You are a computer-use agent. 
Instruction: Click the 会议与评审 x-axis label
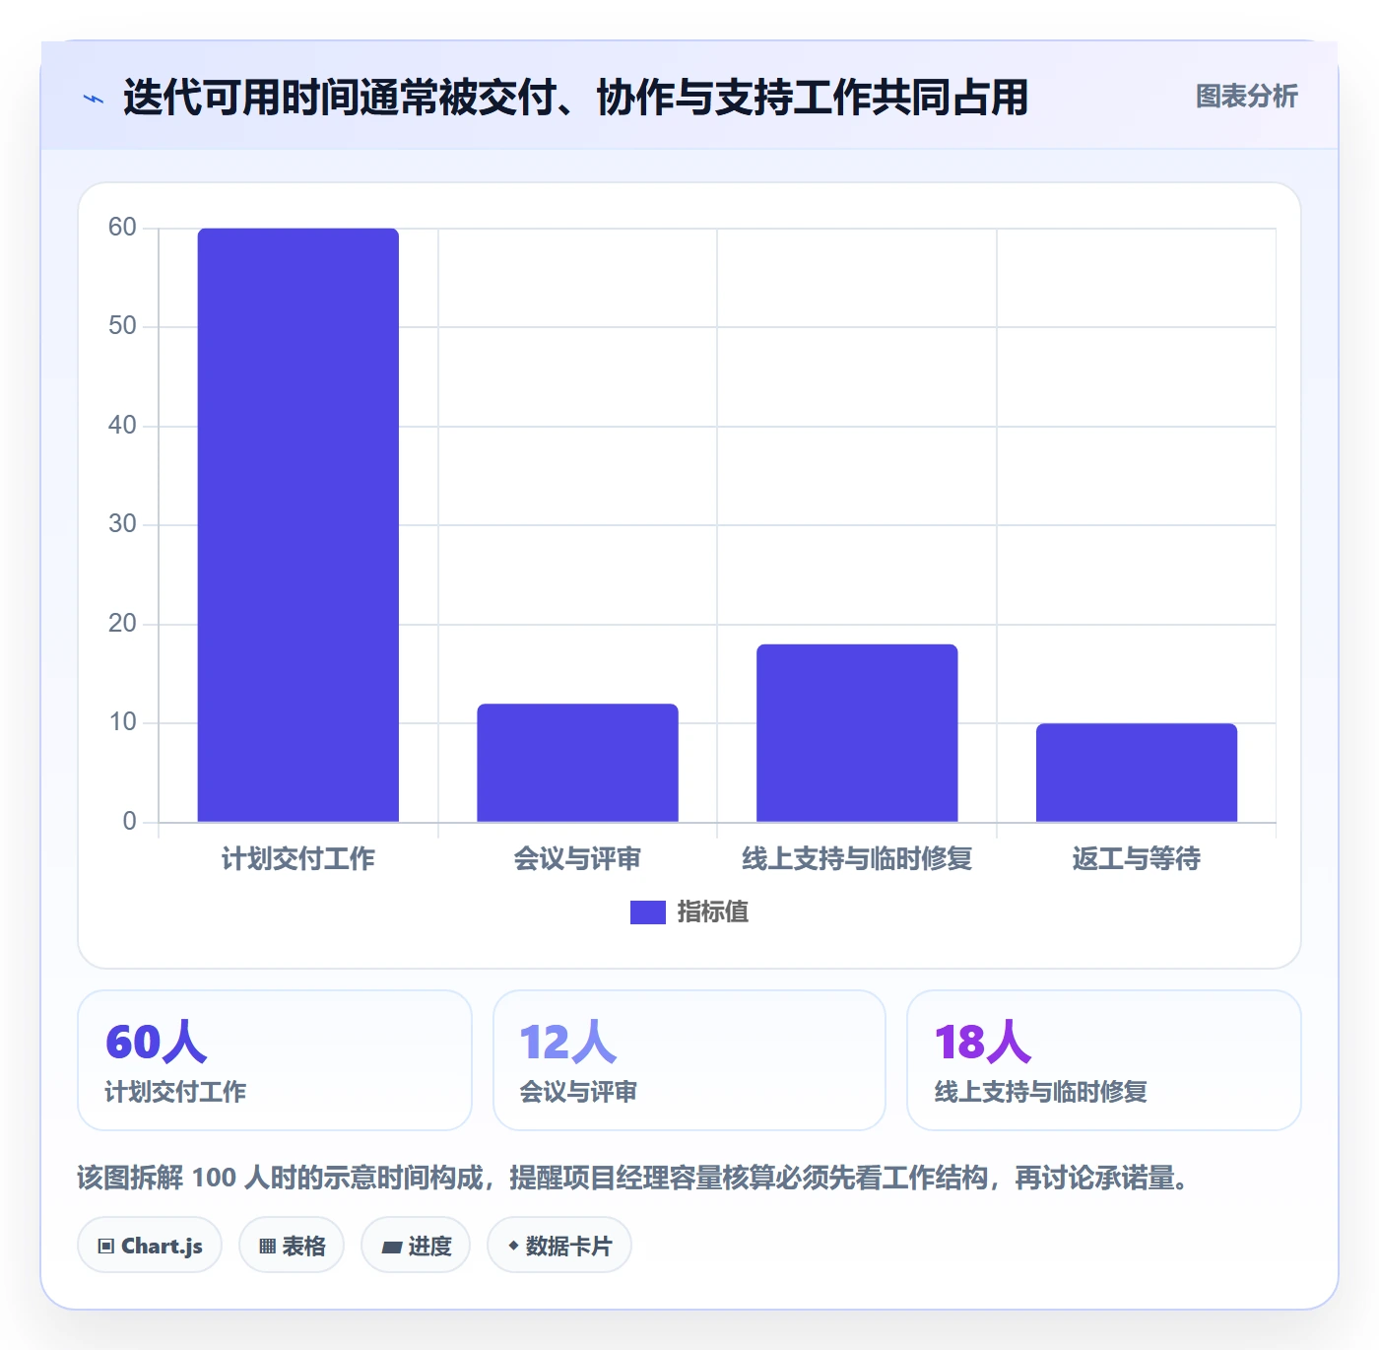click(578, 859)
